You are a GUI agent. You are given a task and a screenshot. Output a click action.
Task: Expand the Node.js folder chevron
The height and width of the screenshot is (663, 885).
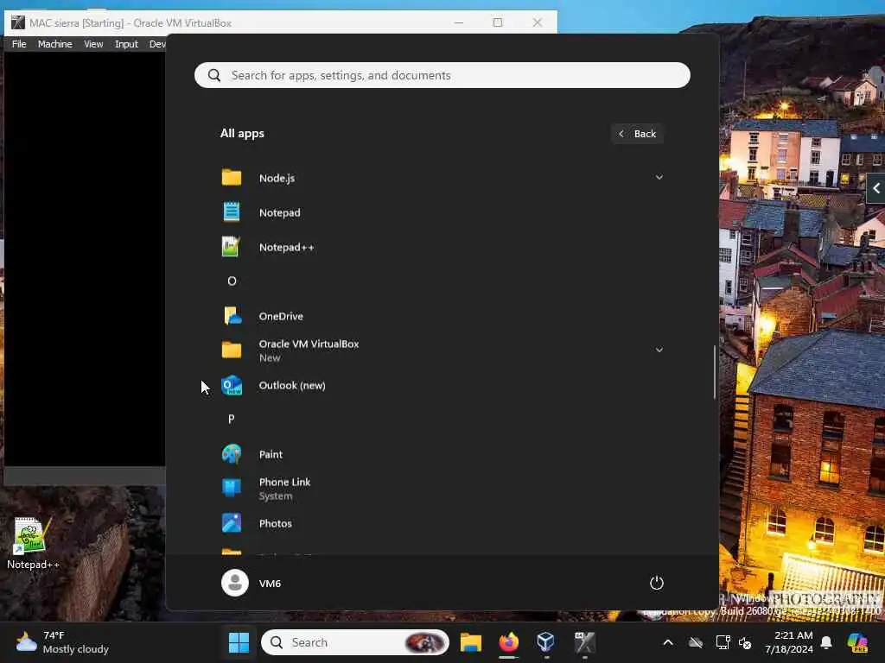(x=659, y=178)
